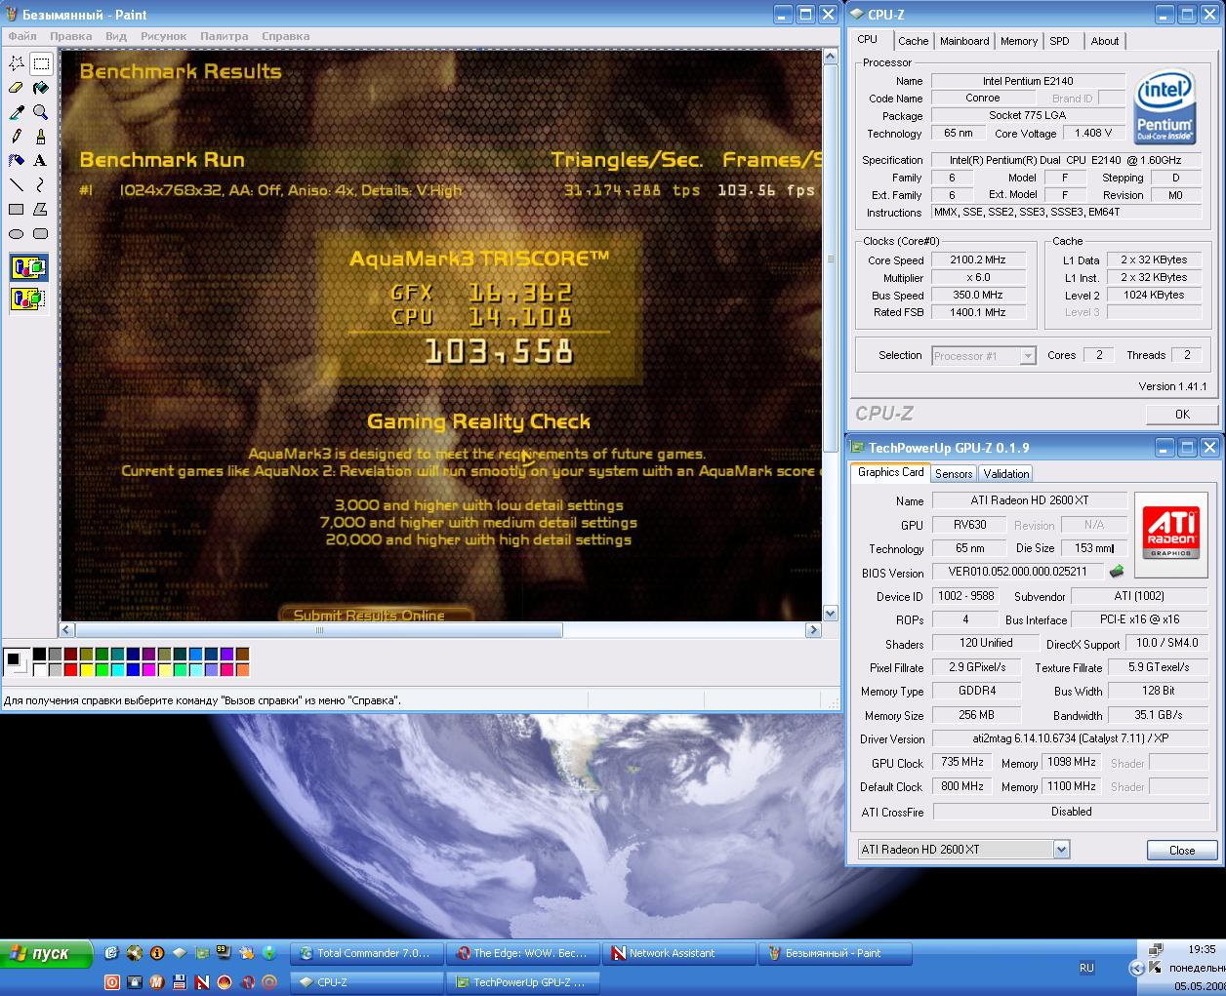Click Paint's horizontal scrollbar right arrow
The width and height of the screenshot is (1226, 996).
[813, 630]
